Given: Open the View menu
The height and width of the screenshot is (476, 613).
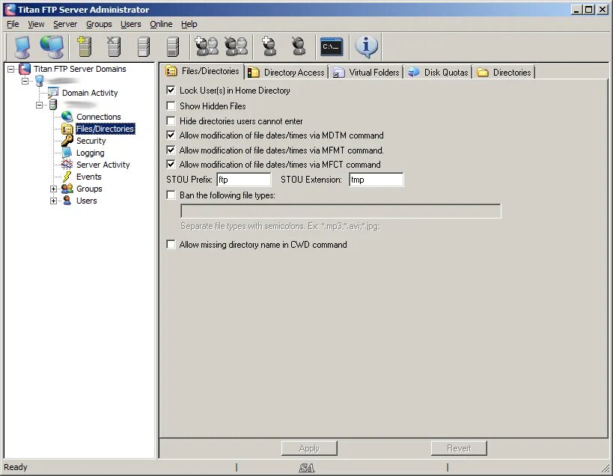Looking at the screenshot, I should 36,24.
